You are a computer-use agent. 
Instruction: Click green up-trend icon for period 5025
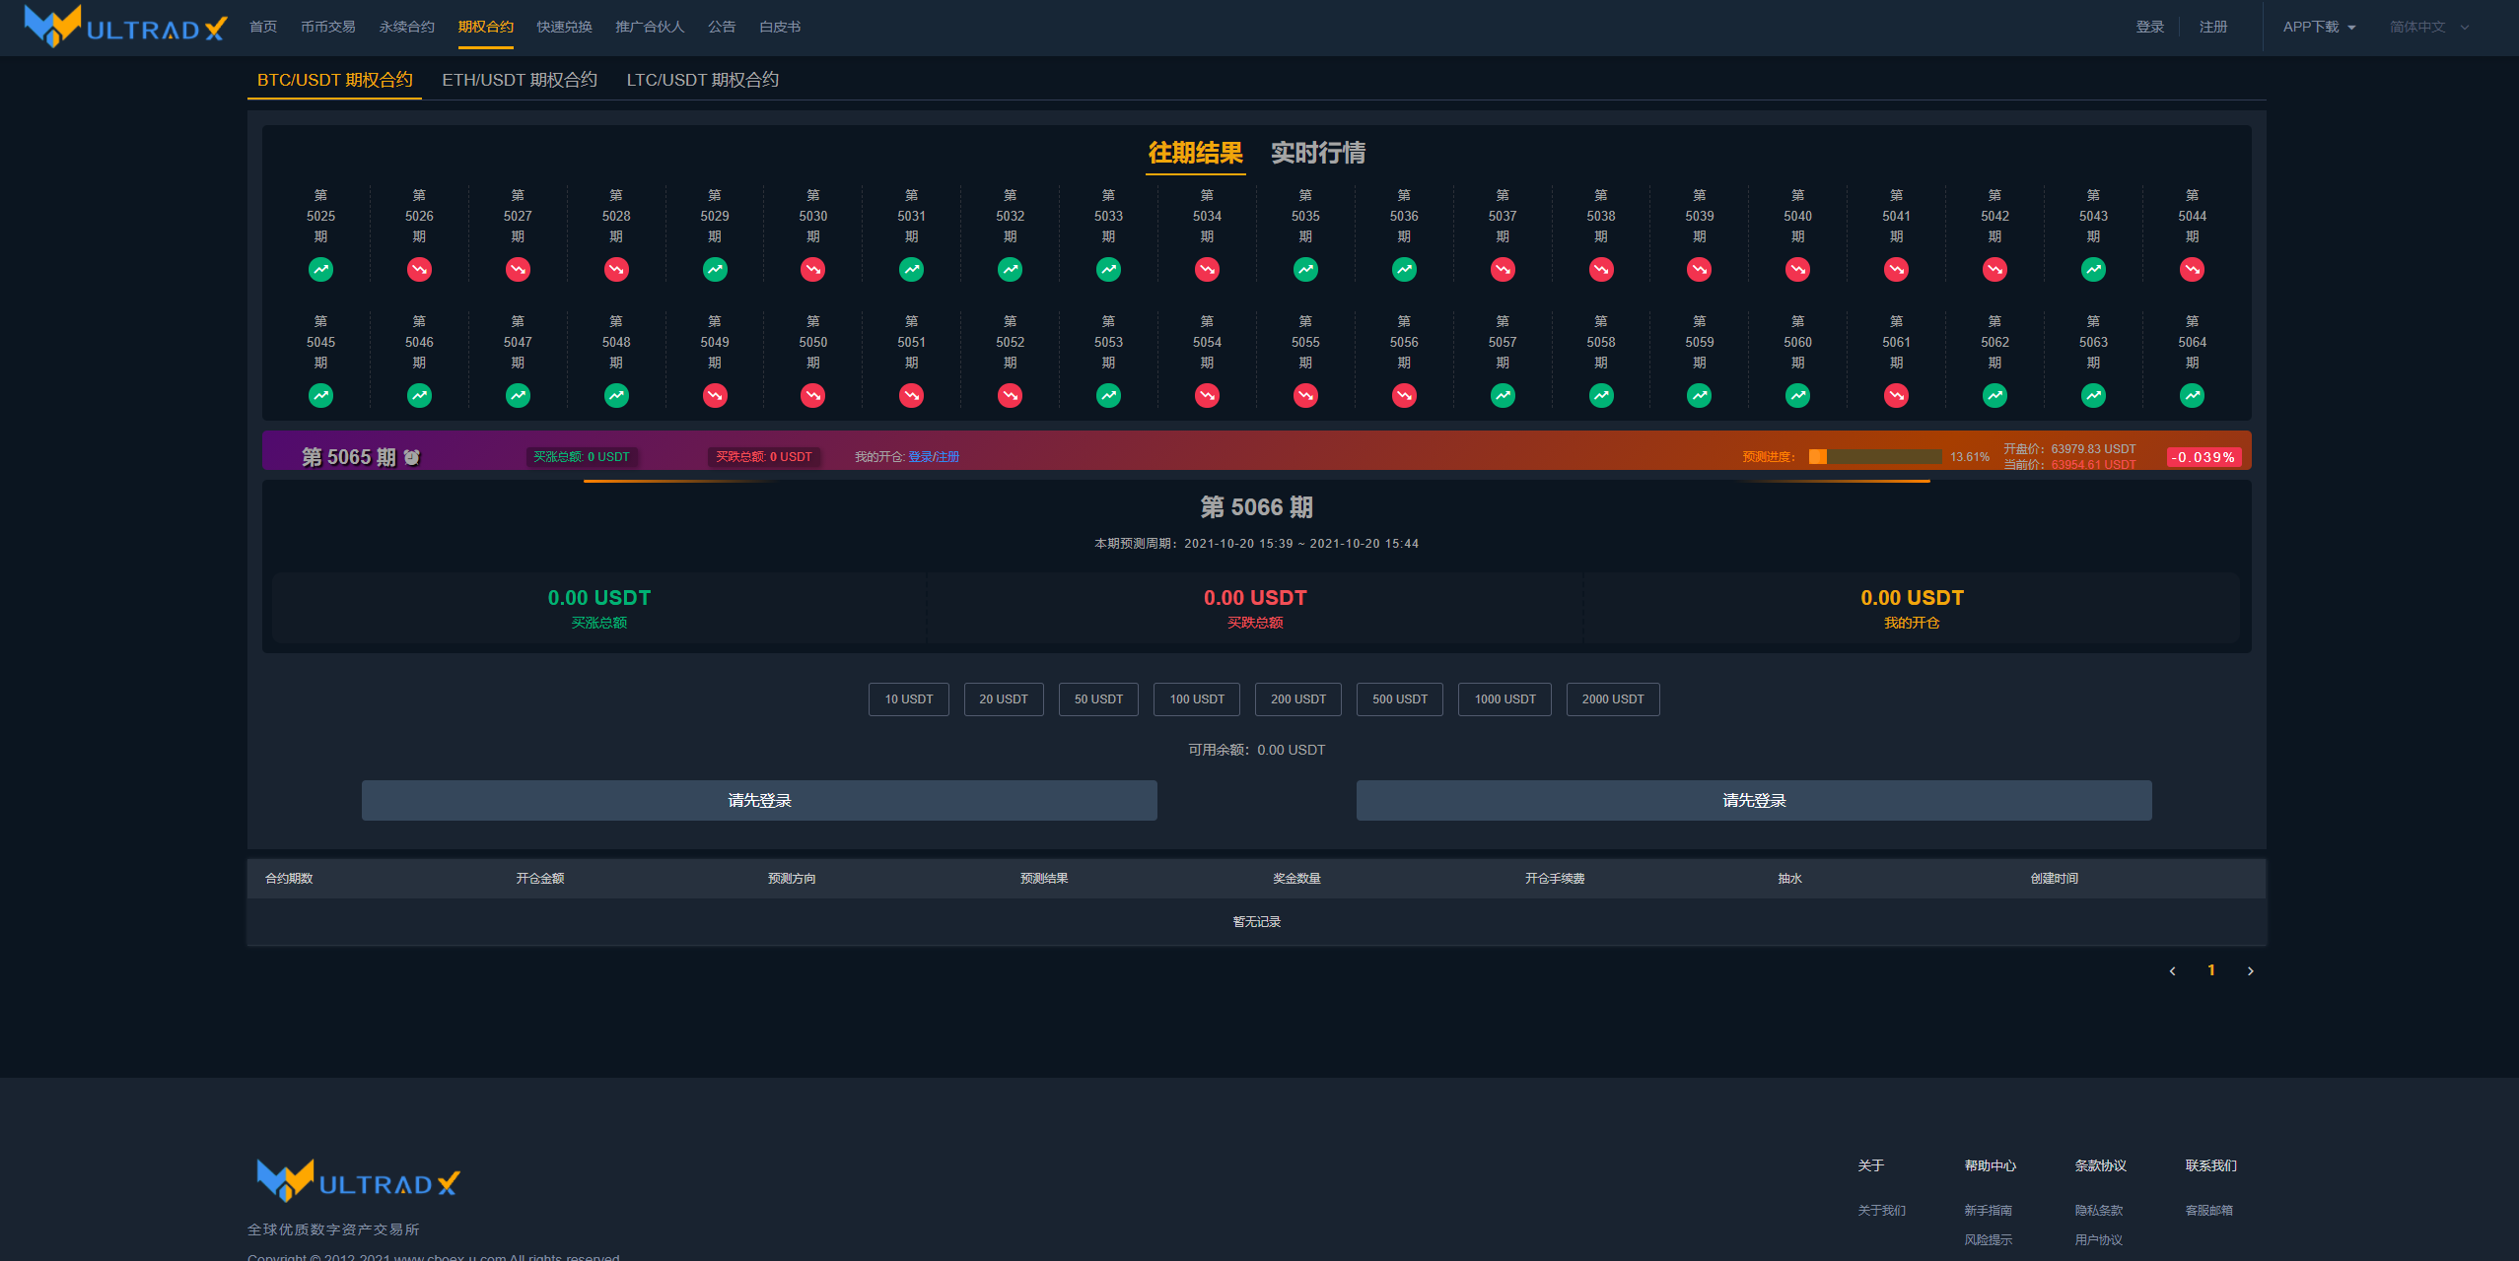click(320, 269)
